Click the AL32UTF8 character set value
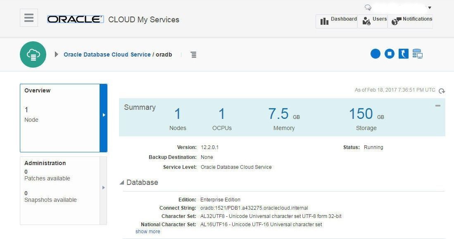This screenshot has width=454, height=239. (x=271, y=216)
